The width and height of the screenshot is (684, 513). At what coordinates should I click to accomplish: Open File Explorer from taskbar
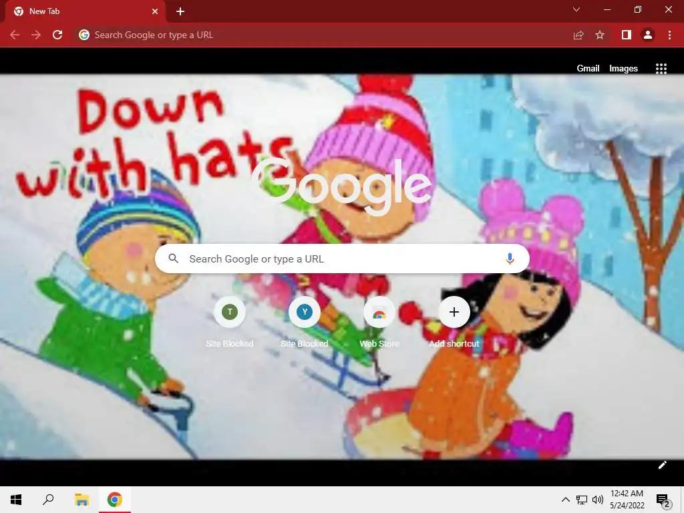tap(81, 500)
